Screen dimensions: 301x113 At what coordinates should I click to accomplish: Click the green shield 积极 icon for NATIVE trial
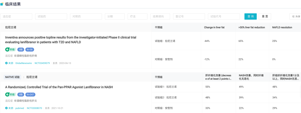(x=7, y=95)
